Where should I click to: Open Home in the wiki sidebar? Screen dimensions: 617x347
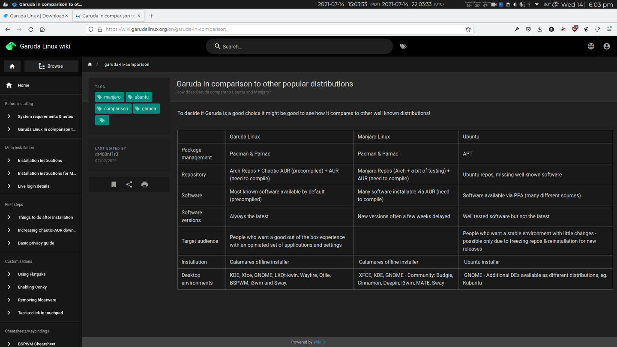(41, 85)
